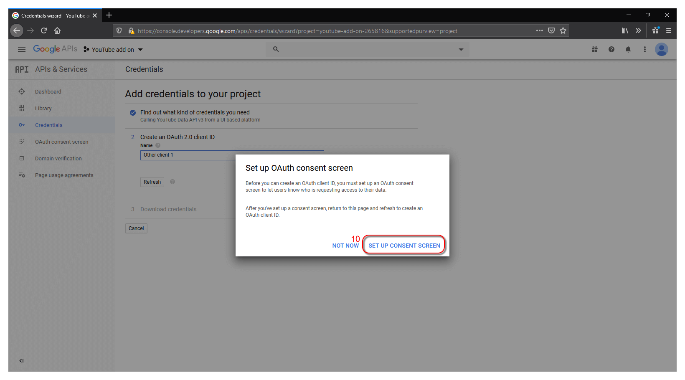Click the browser Back arrow
The width and height of the screenshot is (685, 380).
coord(17,30)
